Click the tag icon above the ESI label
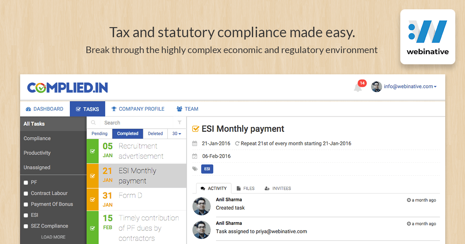The width and height of the screenshot is (465, 244). 195,169
